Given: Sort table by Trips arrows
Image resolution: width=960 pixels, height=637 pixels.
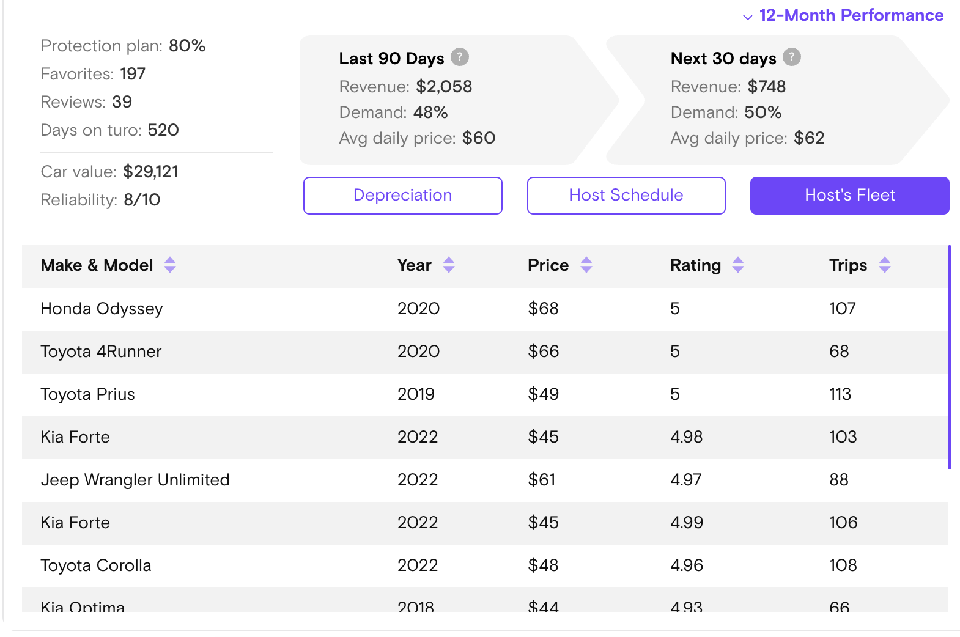Looking at the screenshot, I should (885, 265).
